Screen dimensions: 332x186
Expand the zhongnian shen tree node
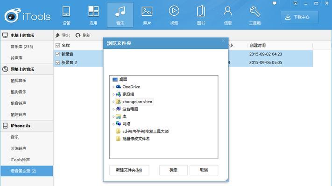[113, 102]
